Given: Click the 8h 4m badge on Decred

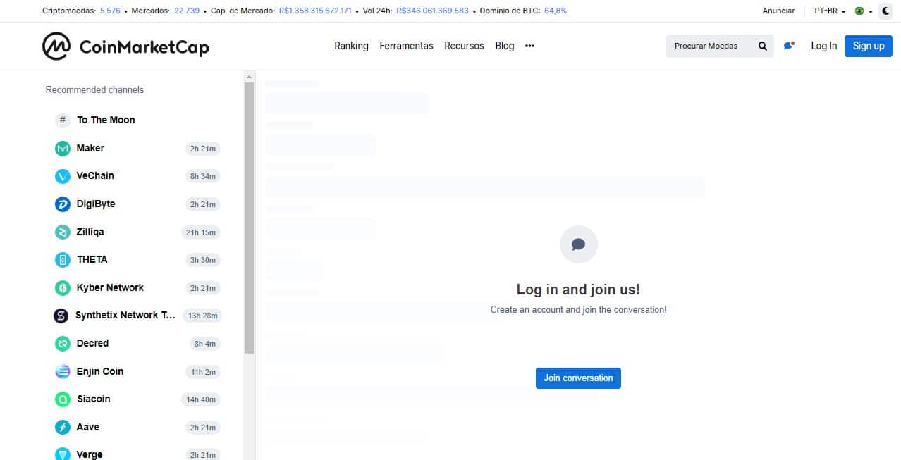Looking at the screenshot, I should (x=205, y=344).
